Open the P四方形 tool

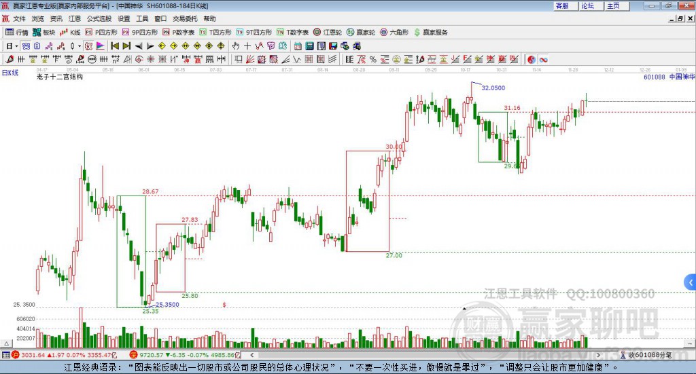[x=101, y=33]
